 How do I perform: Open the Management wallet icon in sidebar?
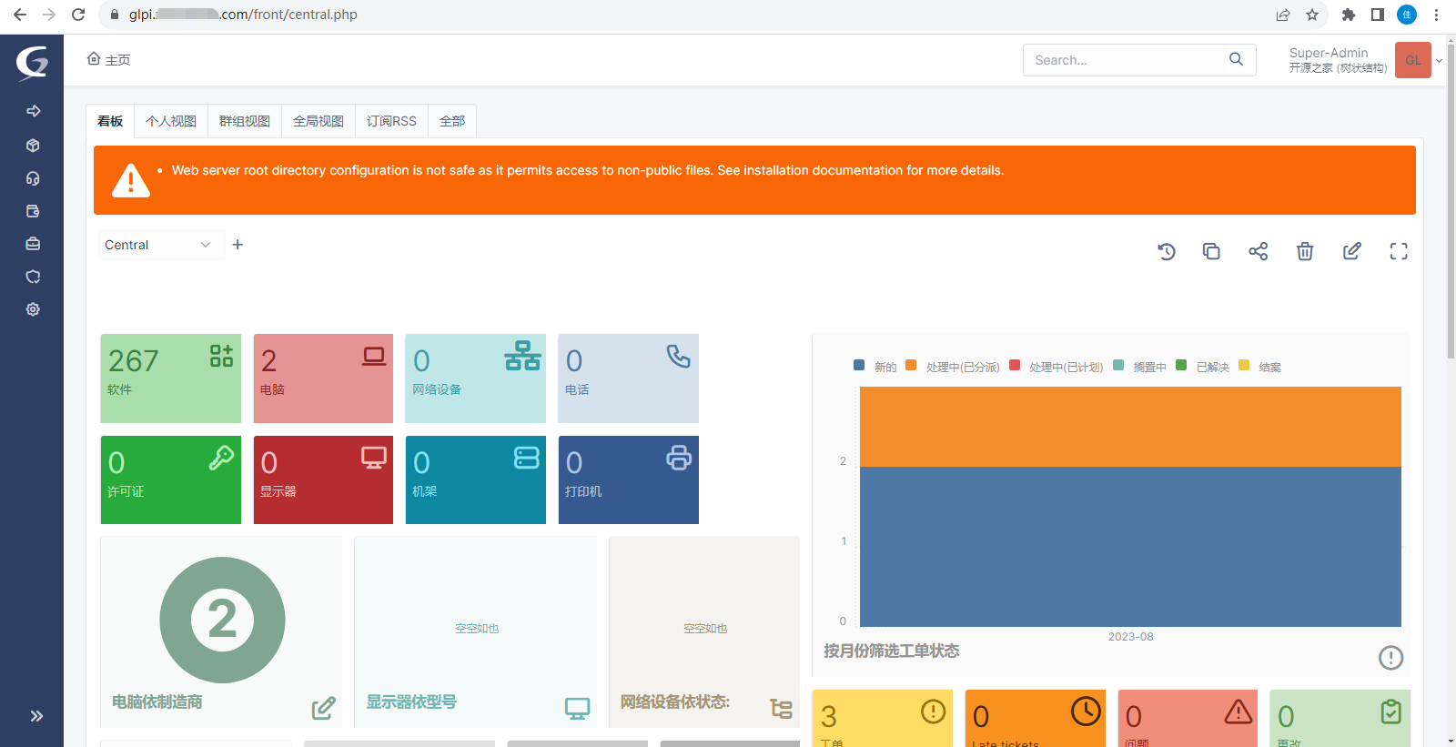click(x=34, y=211)
